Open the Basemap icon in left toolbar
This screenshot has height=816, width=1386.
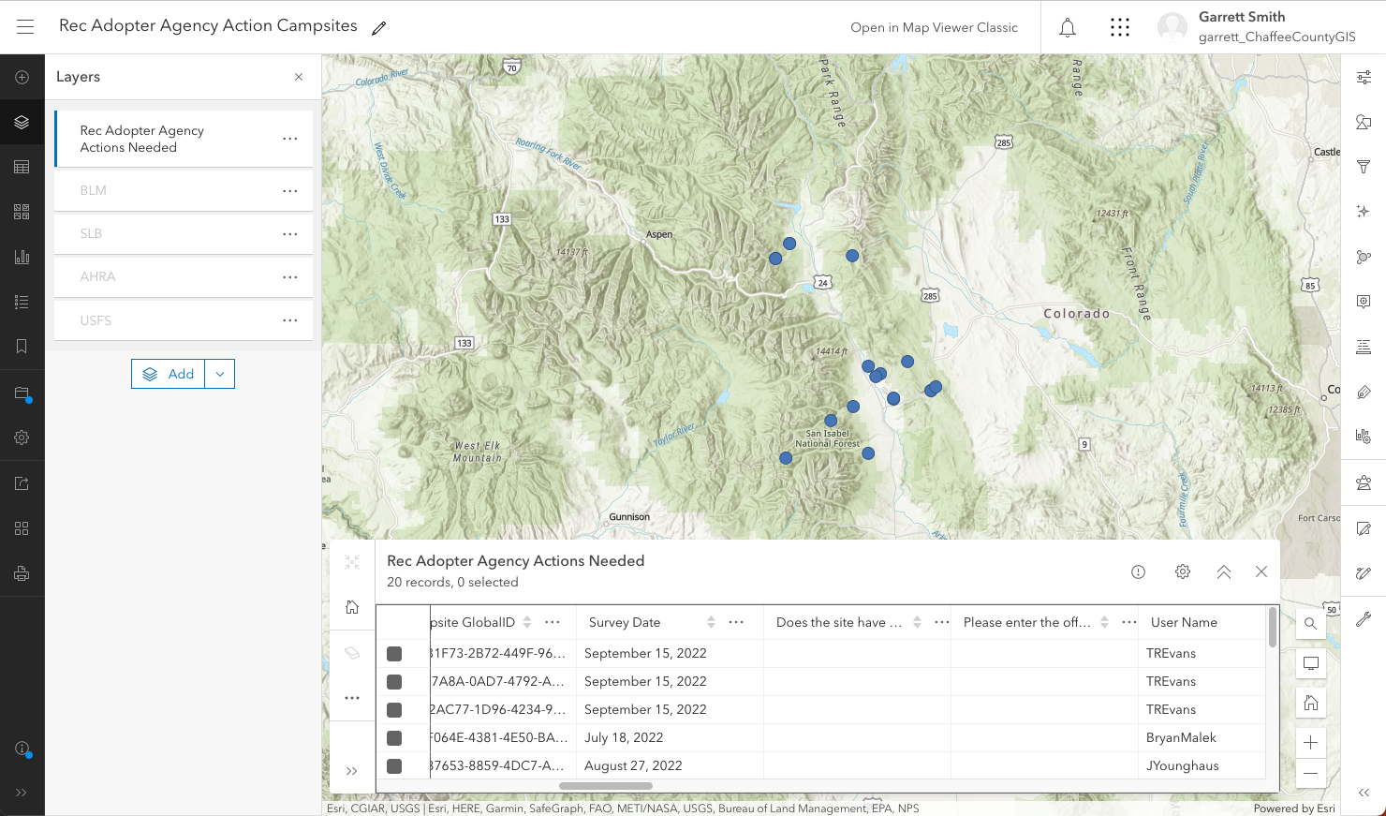pos(22,212)
